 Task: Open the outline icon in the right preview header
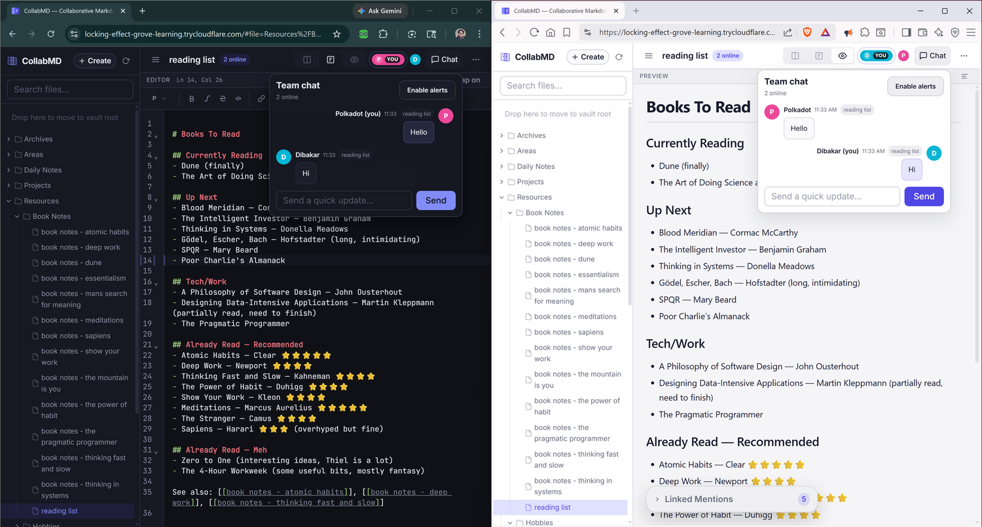click(x=964, y=76)
